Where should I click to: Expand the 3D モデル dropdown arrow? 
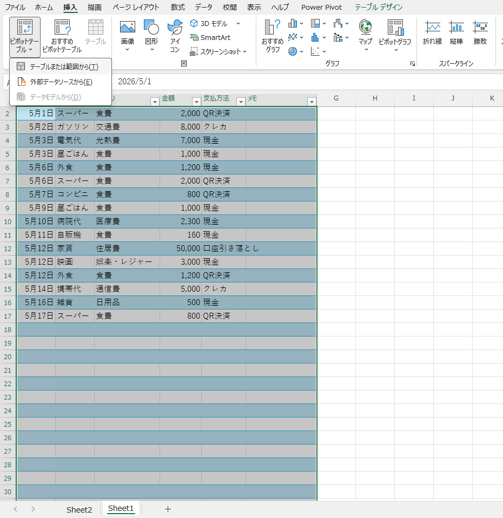238,23
